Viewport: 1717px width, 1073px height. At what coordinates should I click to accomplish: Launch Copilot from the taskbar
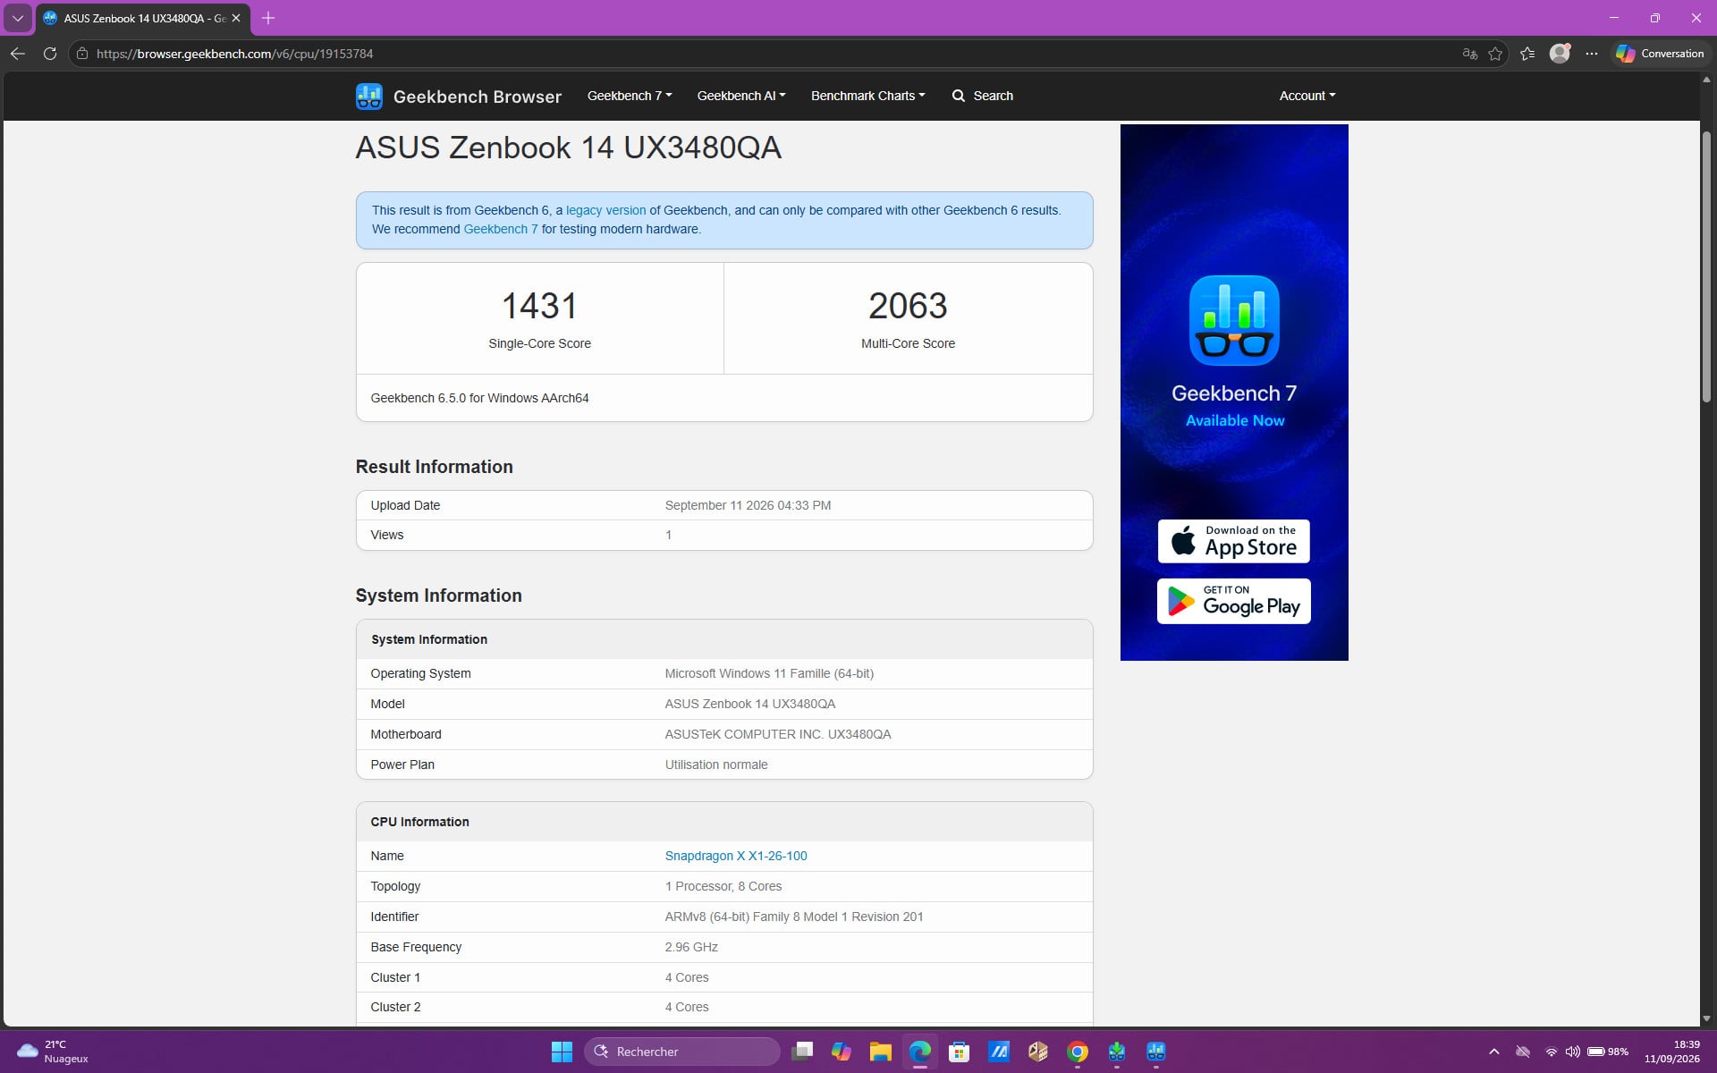842,1052
